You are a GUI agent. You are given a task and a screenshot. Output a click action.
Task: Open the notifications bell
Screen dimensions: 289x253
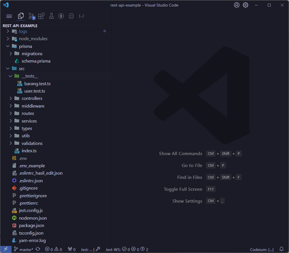tap(281, 249)
